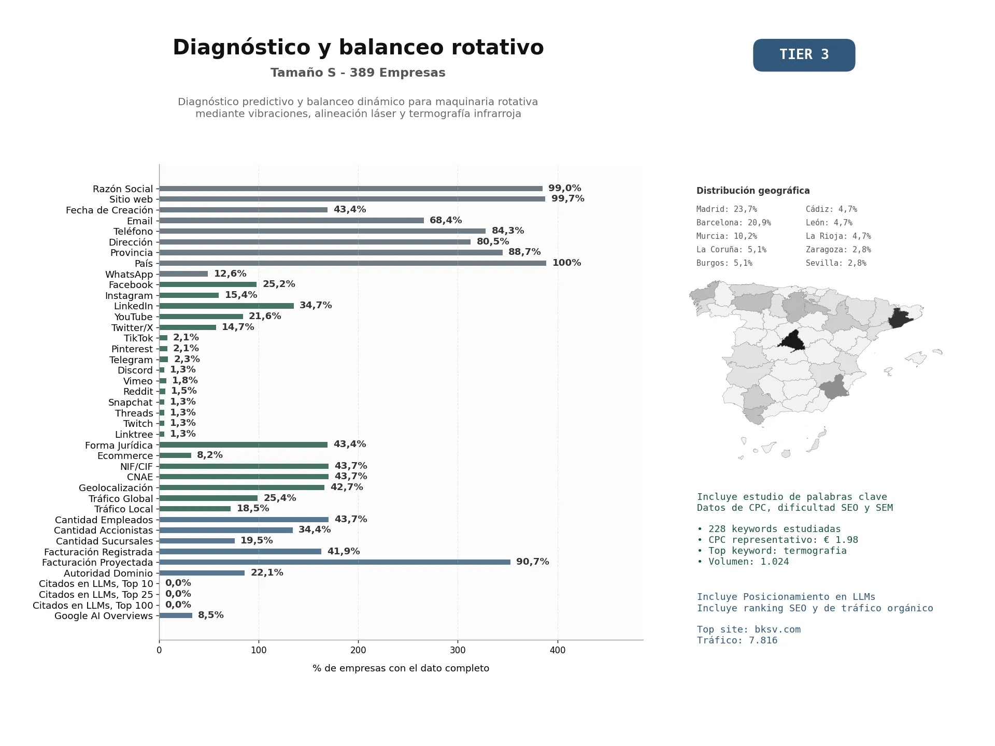Click the 'Twitch' row label

point(138,424)
